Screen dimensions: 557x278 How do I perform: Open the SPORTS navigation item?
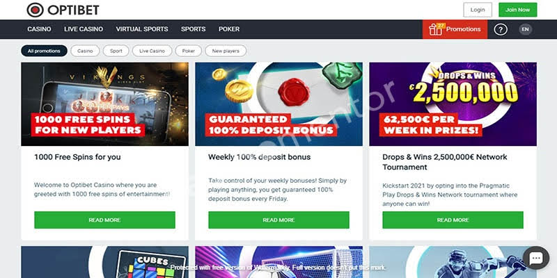pyautogui.click(x=194, y=29)
